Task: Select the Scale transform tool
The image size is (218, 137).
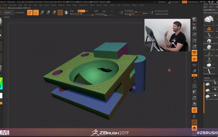Action: coord(48,12)
